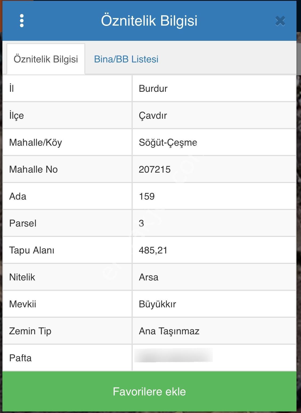Switch to Bina/BB Listesi tab

pos(126,59)
